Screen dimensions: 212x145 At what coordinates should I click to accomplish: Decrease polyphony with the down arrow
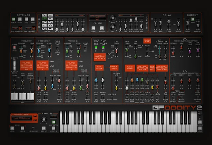[34, 29]
